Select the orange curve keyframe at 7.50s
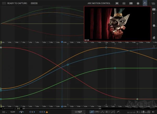The height and width of the screenshot is (114, 157). [x=106, y=47]
